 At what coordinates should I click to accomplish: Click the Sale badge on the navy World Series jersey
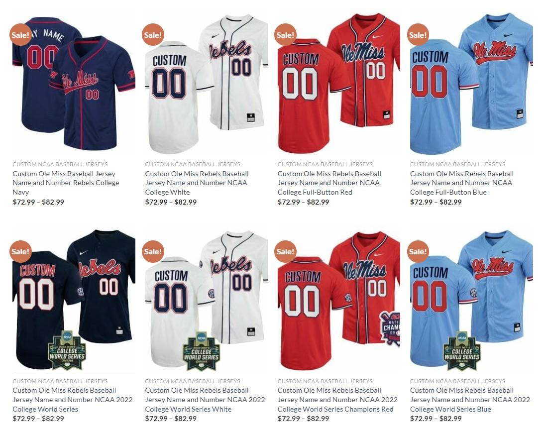tap(20, 251)
